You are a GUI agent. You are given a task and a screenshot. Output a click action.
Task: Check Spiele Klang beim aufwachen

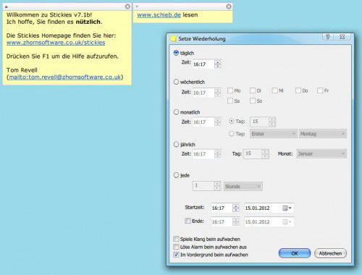[176, 239]
